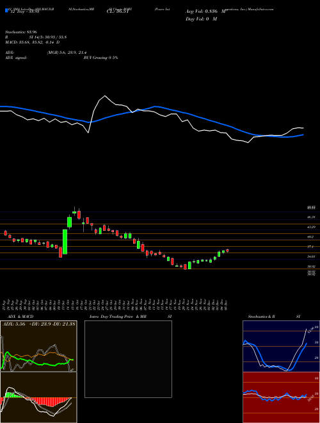
Task: Click the ADX indicator chart panel
Action: 38,346
